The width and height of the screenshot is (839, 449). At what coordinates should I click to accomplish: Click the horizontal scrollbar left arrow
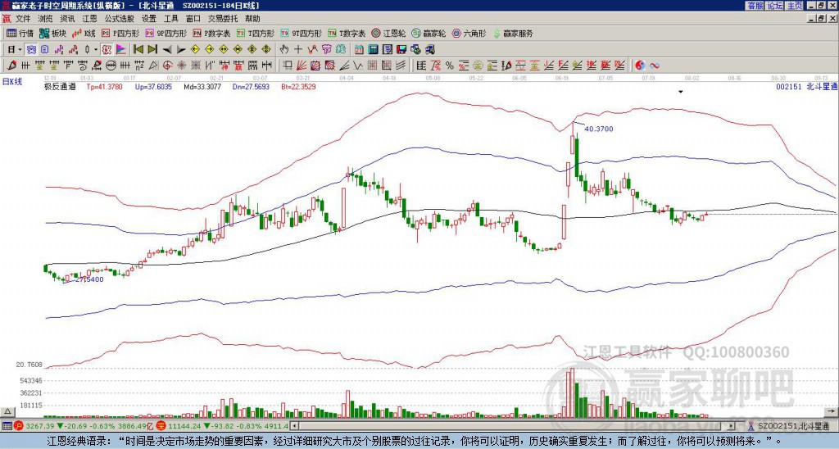pyautogui.click(x=294, y=426)
